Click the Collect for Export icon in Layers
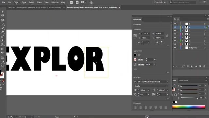The width and height of the screenshot is (209, 118). coord(184,66)
